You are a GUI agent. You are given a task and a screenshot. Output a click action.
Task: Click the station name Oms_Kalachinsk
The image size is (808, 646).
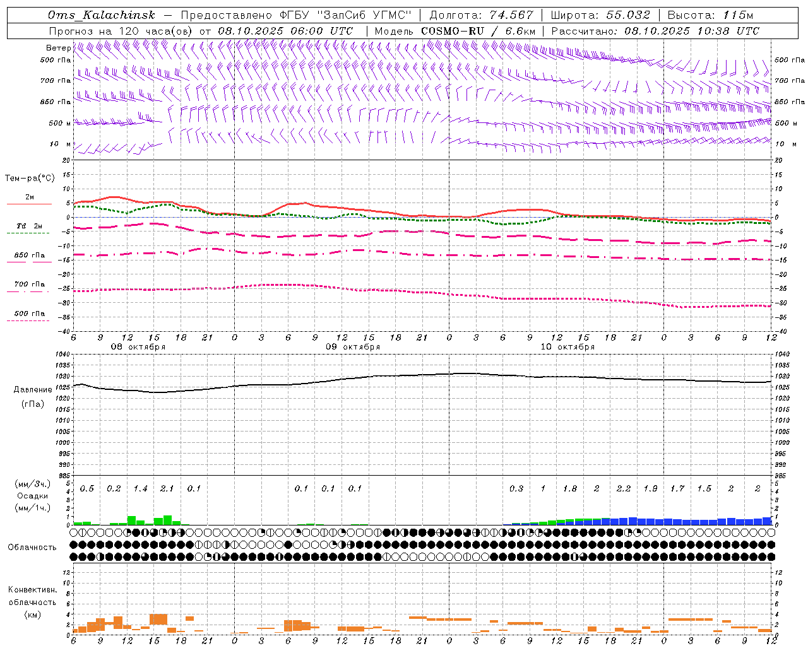tap(102, 15)
